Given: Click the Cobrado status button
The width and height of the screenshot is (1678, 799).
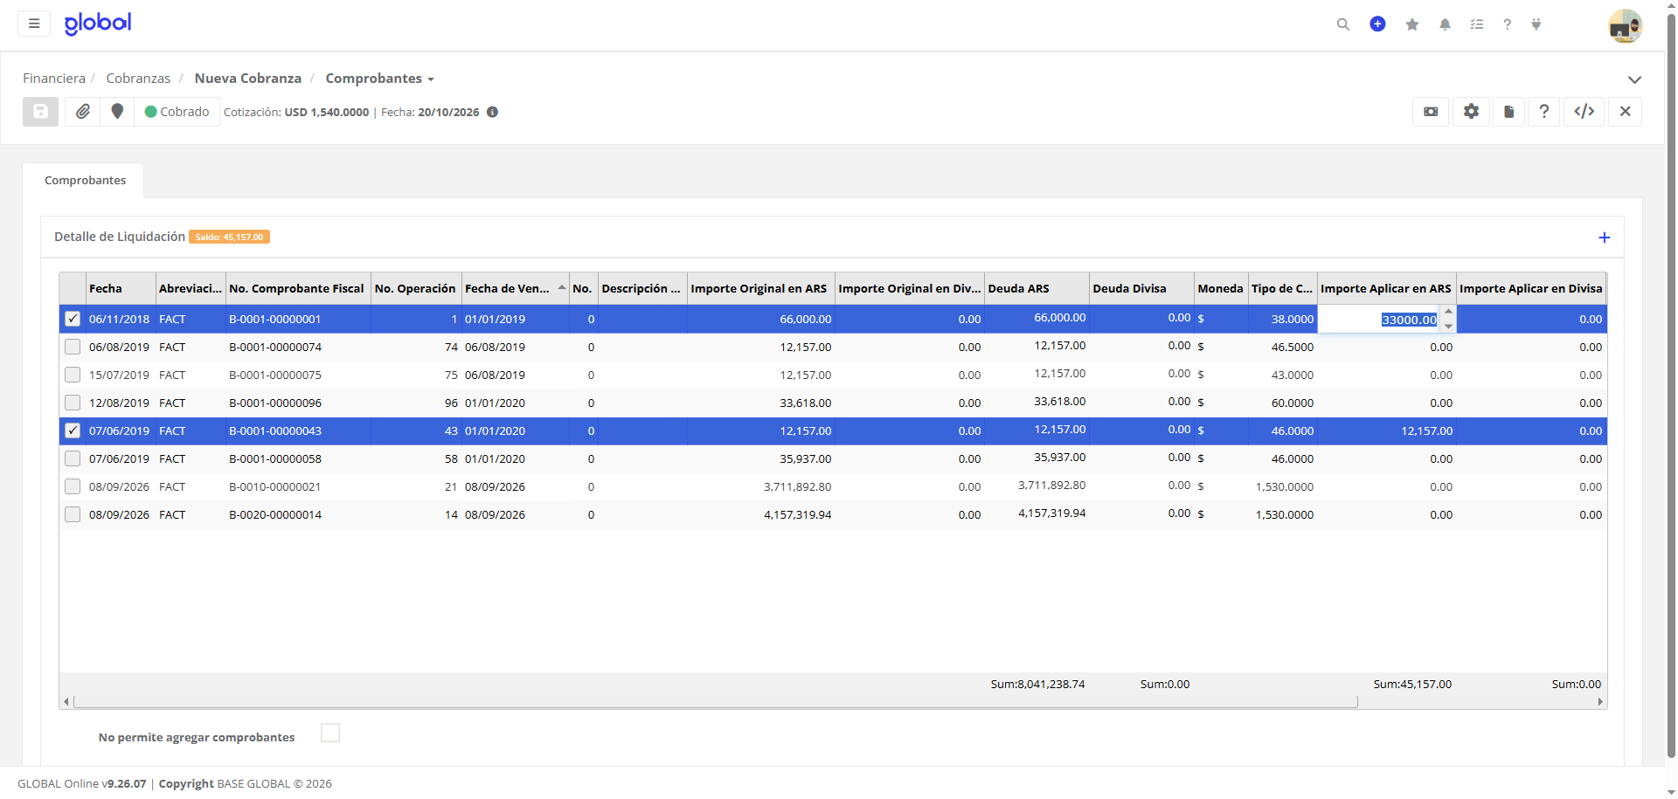Looking at the screenshot, I should point(177,112).
